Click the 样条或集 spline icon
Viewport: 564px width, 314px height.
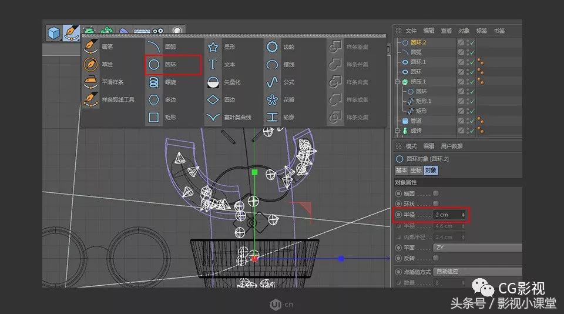click(335, 100)
